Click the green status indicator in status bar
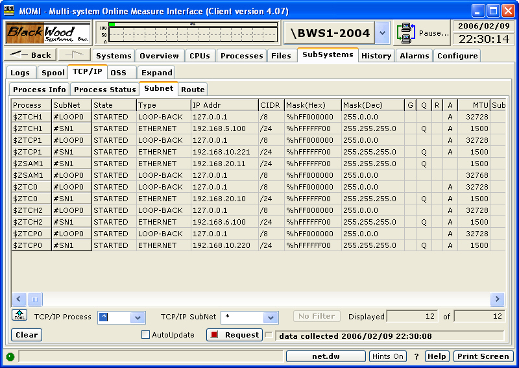 pos(10,357)
